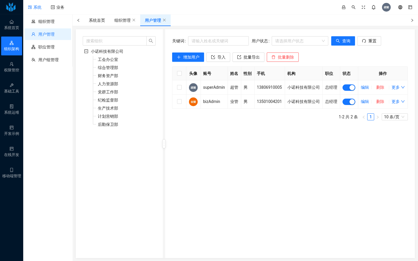The width and height of the screenshot is (418, 261).
Task: Open 系统运维 sidebar module
Action: 12,110
